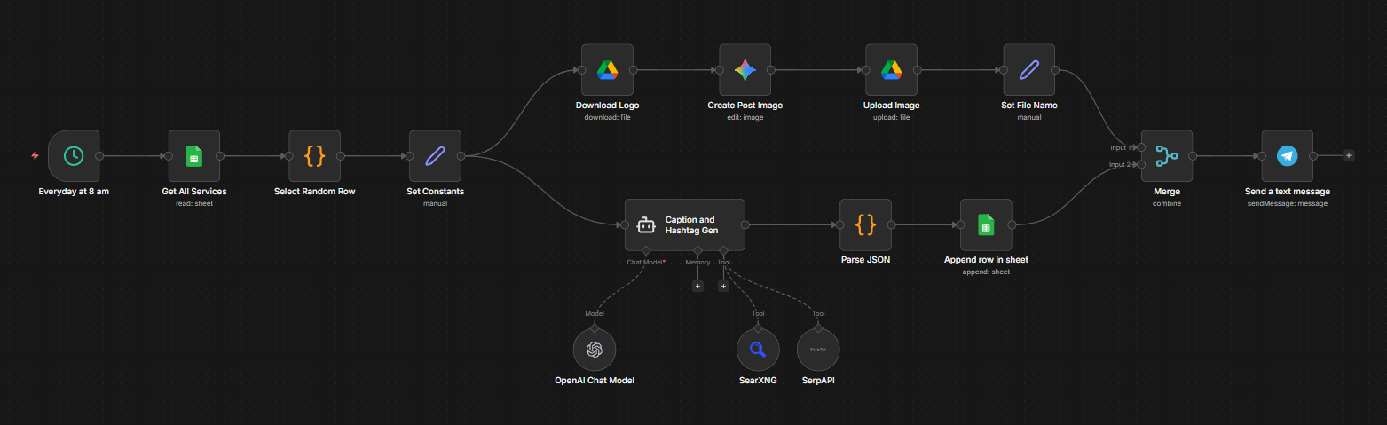Open the Append row in sheet node
The height and width of the screenshot is (425, 1387).
(985, 225)
